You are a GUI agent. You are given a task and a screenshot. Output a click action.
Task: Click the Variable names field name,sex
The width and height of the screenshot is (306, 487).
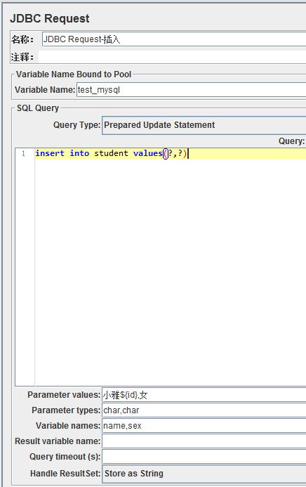click(x=204, y=425)
